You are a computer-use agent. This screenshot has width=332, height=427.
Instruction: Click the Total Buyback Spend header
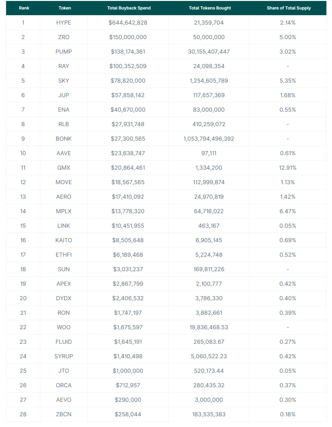click(x=129, y=8)
